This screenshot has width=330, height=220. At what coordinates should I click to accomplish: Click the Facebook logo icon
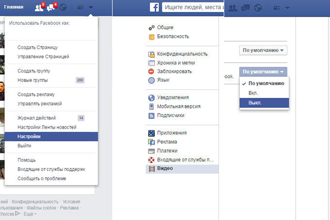(x=154, y=7)
